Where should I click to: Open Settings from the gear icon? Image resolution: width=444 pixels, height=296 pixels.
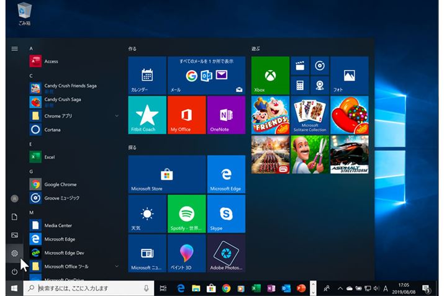(x=14, y=253)
